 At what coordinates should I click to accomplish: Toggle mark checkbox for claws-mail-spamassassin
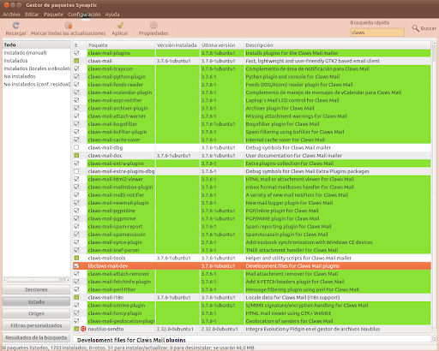click(x=76, y=235)
